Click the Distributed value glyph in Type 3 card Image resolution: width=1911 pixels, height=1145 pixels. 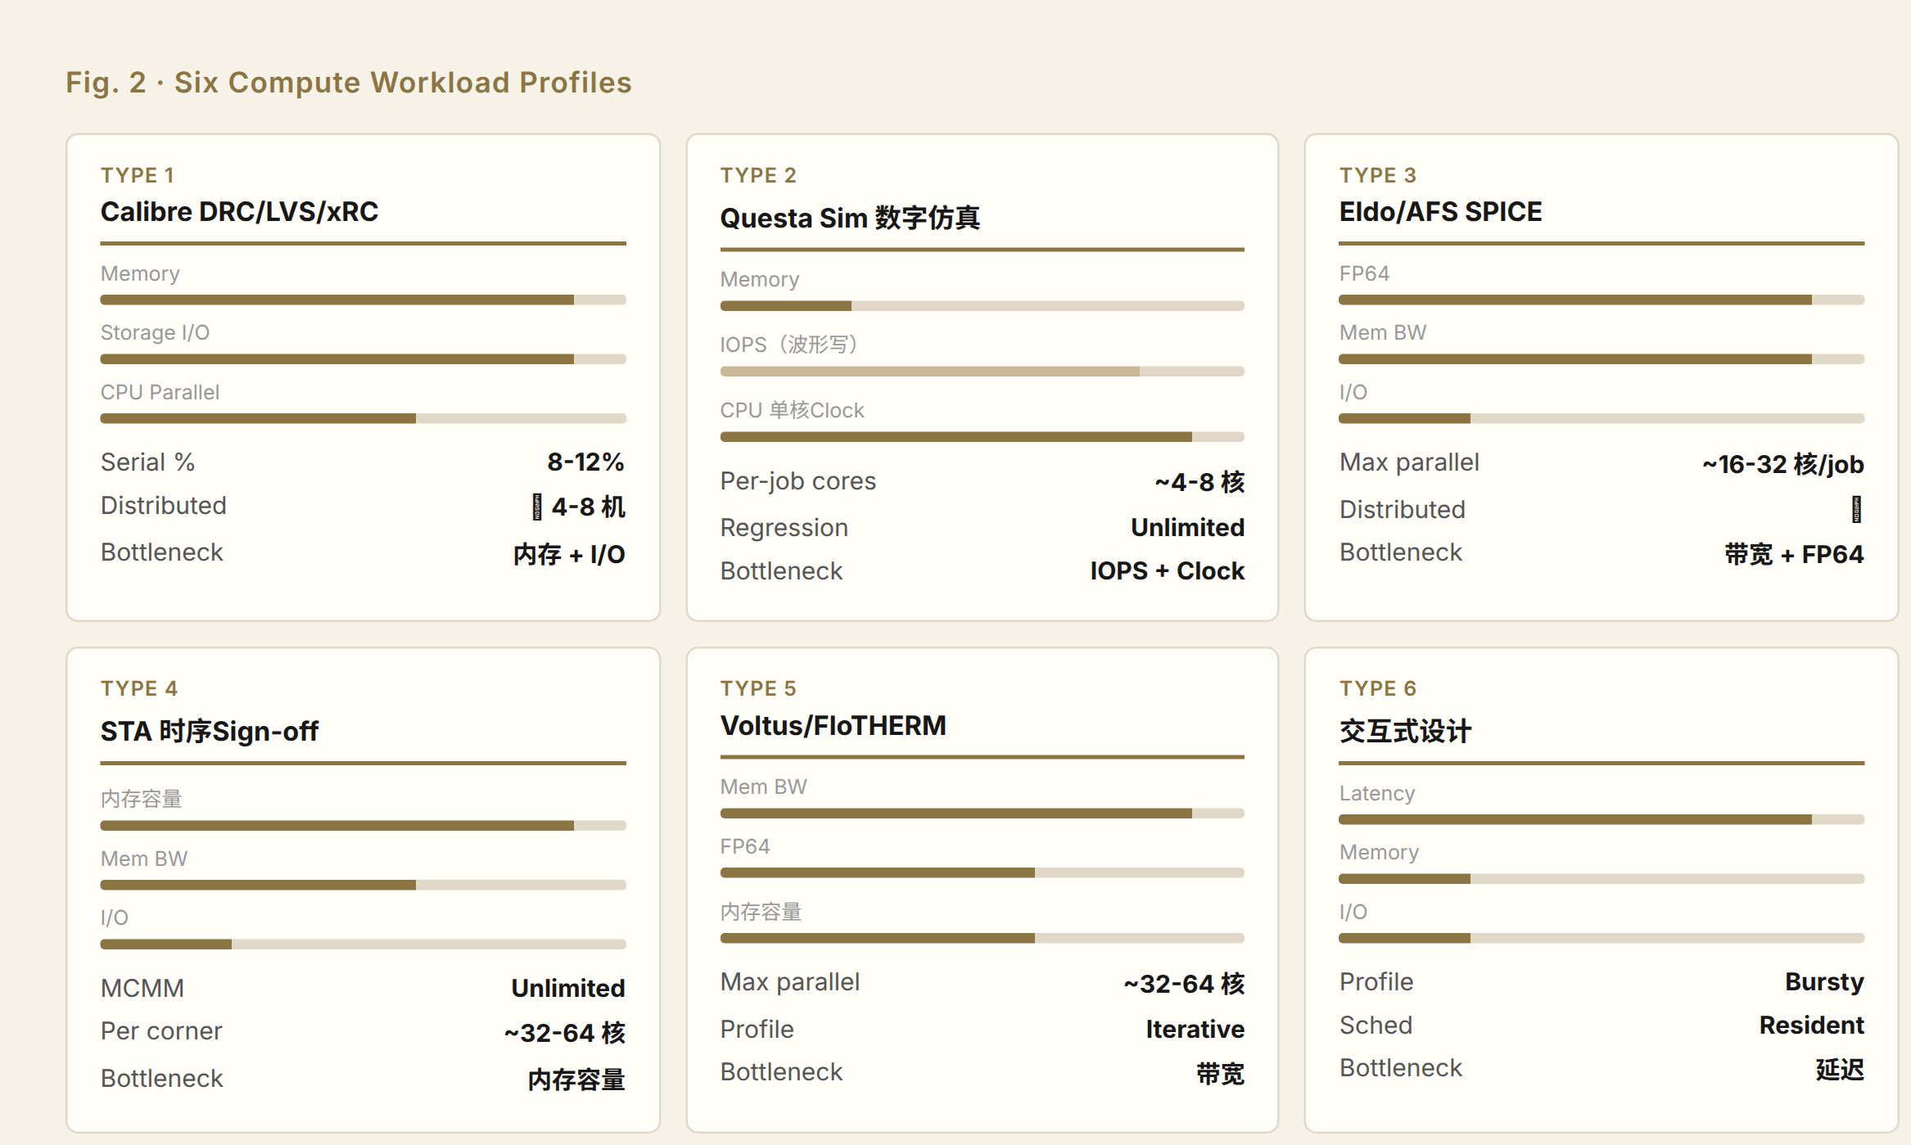click(1857, 509)
